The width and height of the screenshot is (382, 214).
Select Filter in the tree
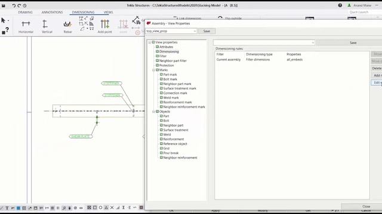point(163,56)
